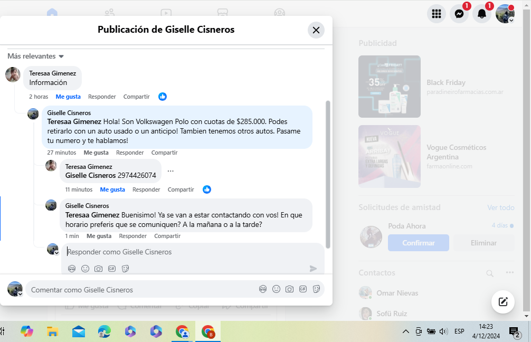This screenshot has width=531, height=342.
Task: Click new message compose icon
Action: (502, 302)
